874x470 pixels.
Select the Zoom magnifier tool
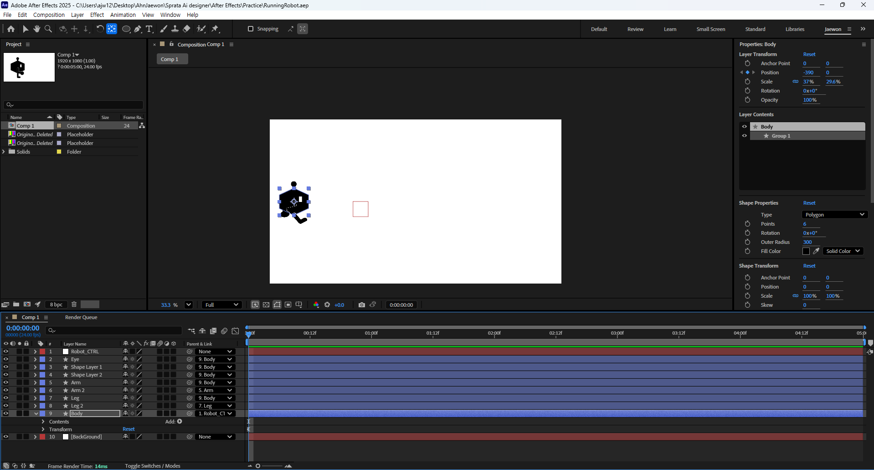tap(48, 29)
